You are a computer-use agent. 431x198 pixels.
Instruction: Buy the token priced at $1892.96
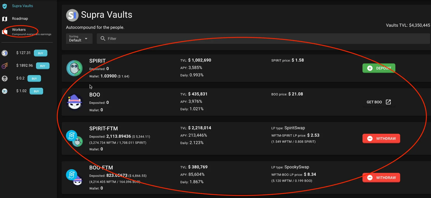tap(43, 66)
